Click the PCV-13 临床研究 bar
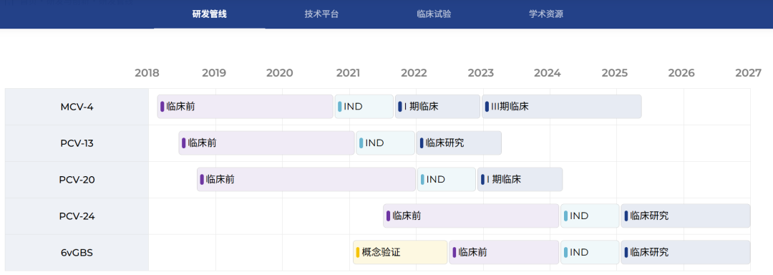The width and height of the screenshot is (773, 275). 459,143
